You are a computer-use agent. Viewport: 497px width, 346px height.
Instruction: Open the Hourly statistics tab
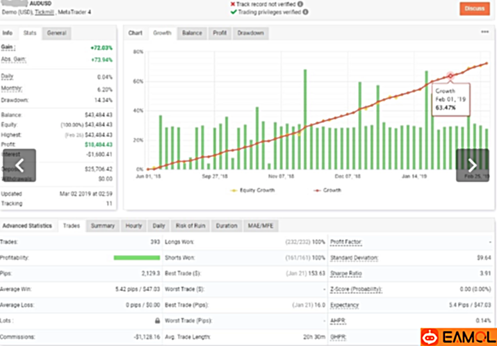(133, 226)
